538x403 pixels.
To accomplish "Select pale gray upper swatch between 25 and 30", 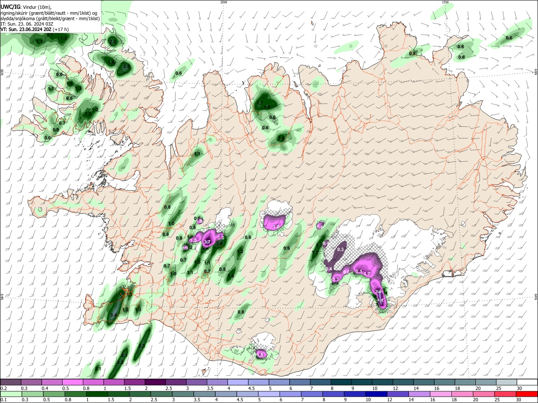I will click(506, 382).
